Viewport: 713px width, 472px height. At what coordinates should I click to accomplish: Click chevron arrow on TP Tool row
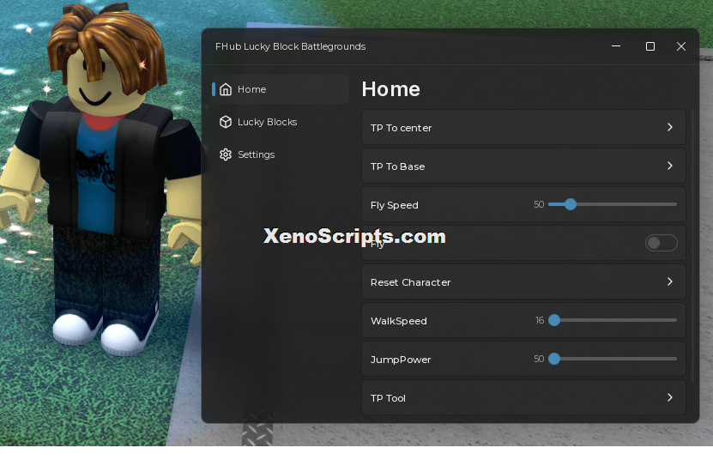tap(670, 397)
